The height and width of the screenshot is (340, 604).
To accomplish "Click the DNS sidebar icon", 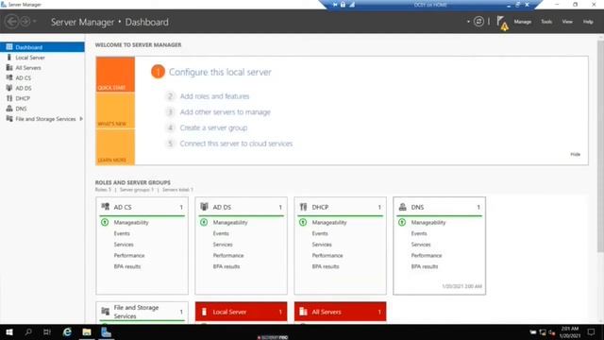I will click(x=9, y=109).
